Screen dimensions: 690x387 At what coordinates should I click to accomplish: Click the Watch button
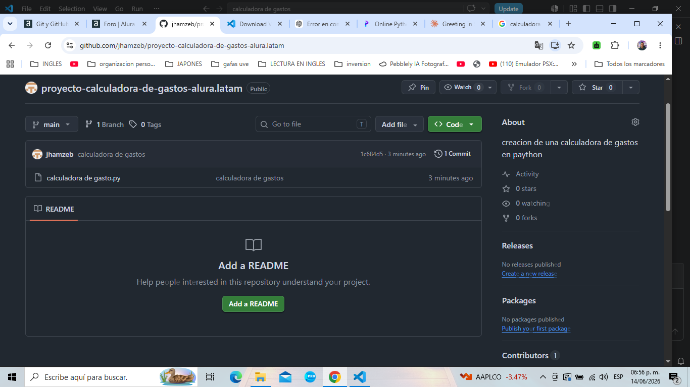pos(462,87)
